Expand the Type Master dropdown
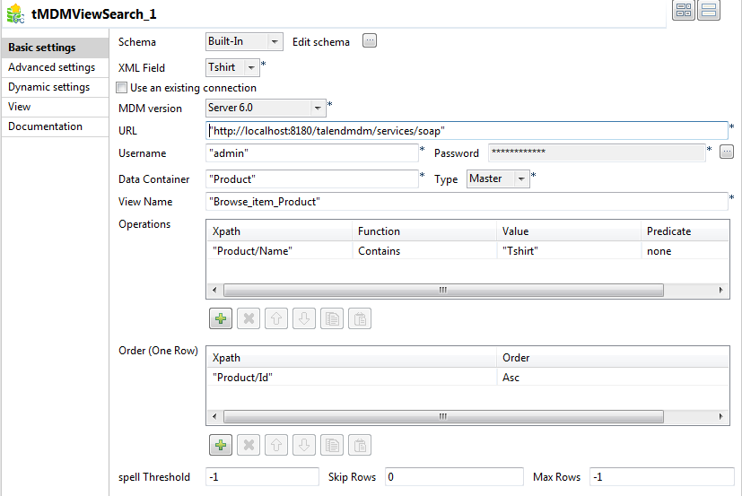 click(x=521, y=178)
